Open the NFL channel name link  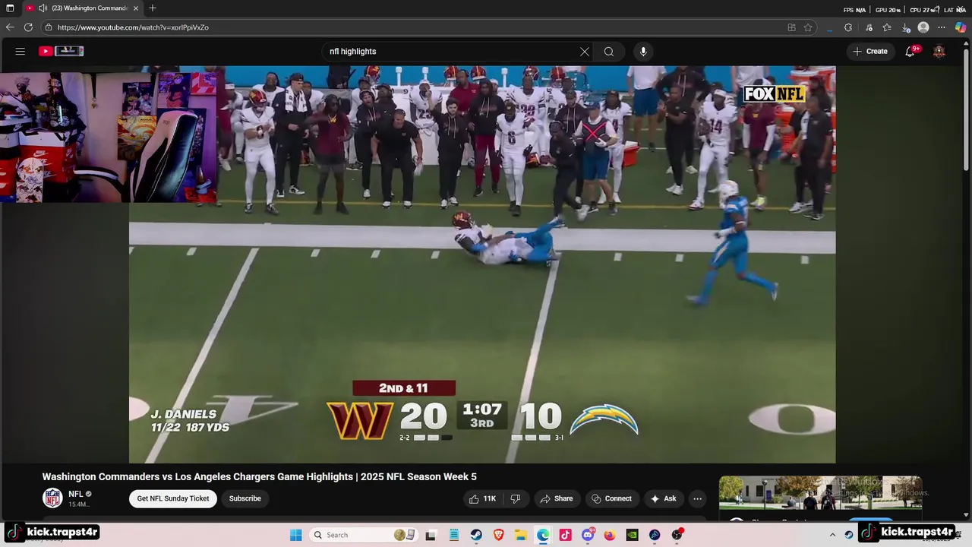[75, 494]
